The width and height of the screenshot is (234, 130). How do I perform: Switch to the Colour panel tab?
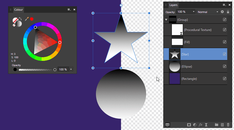tap(18, 10)
